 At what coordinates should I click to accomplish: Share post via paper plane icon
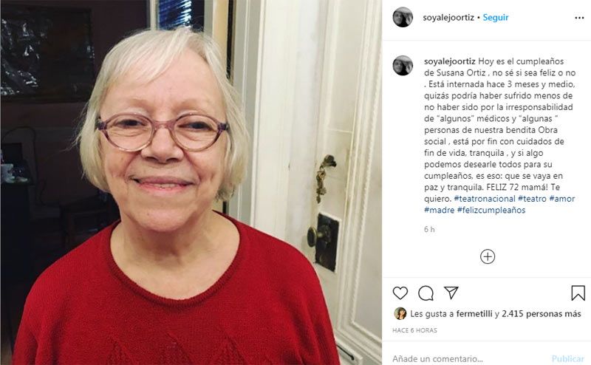pyautogui.click(x=451, y=293)
